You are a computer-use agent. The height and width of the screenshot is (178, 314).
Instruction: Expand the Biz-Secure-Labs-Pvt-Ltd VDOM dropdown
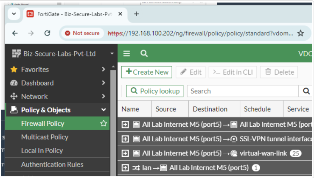point(112,54)
